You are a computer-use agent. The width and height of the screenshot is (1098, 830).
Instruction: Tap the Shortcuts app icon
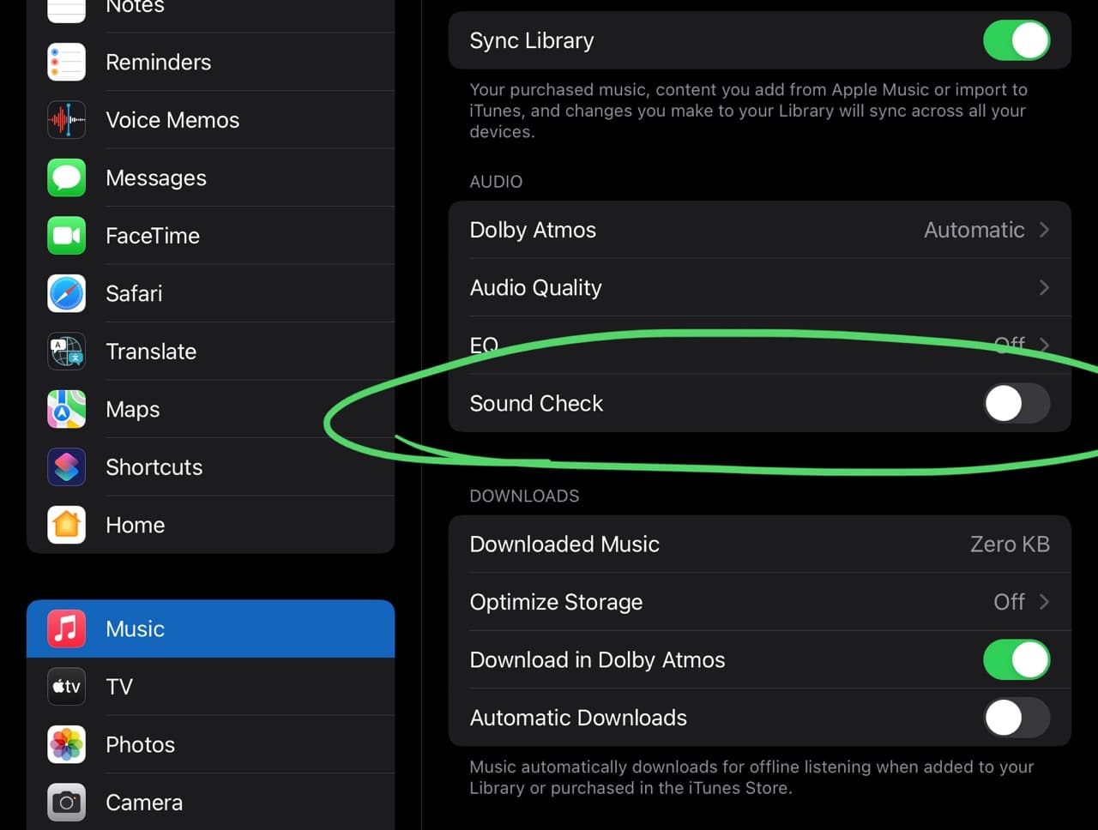pyautogui.click(x=66, y=467)
